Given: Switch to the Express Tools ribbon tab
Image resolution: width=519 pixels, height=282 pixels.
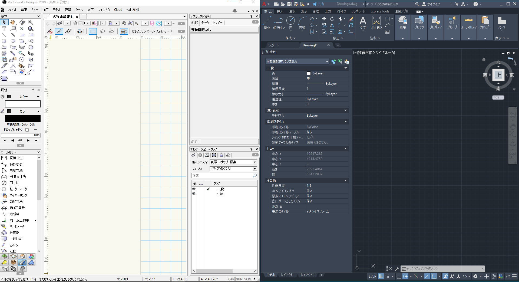Looking at the screenshot, I should pos(380,11).
